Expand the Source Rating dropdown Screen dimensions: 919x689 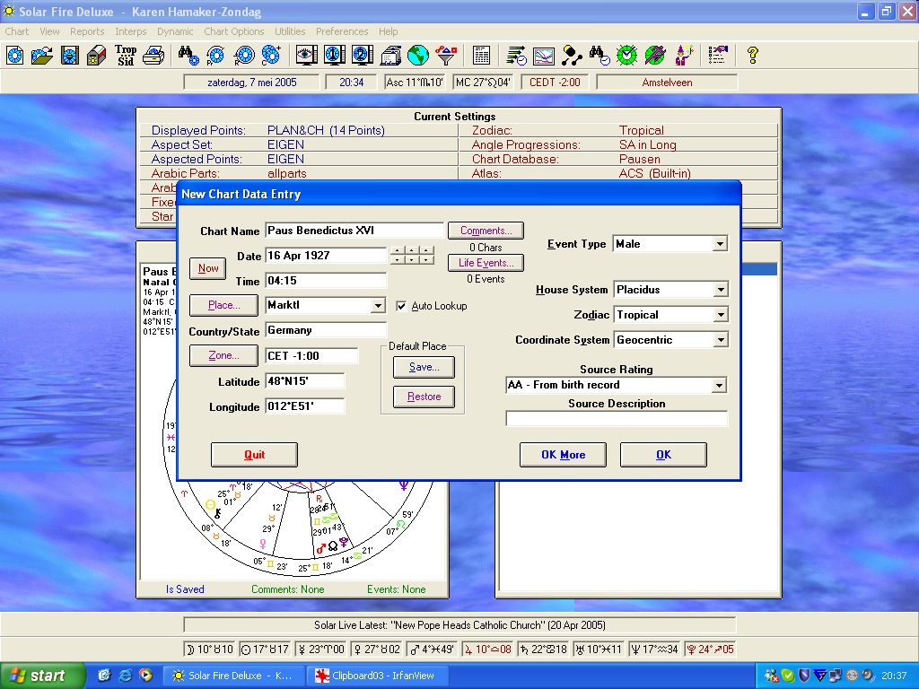coord(719,386)
